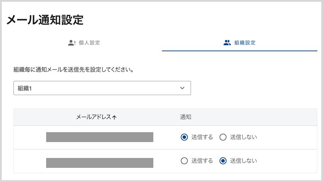Enable 送信する radio in the second row
This screenshot has width=323, height=182.
coord(184,161)
